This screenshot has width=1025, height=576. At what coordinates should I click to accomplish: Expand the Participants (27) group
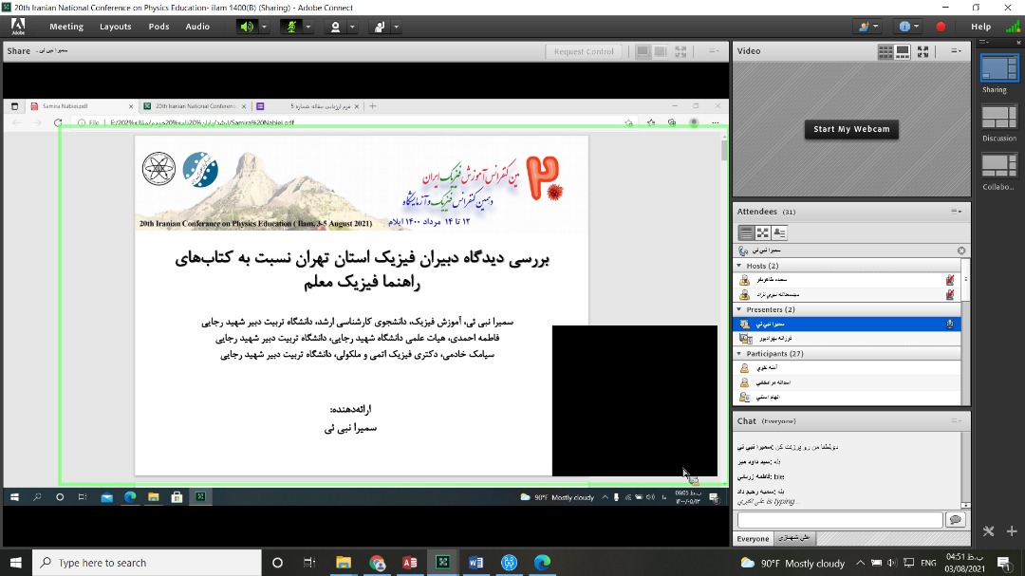click(x=739, y=355)
